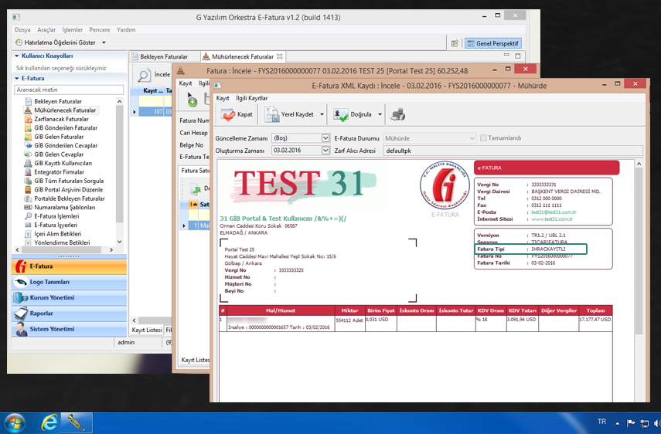Screen dimensions: 661x434
Task: Open GİB Kayıtlı Kullanıcıları item
Action: tap(63, 163)
